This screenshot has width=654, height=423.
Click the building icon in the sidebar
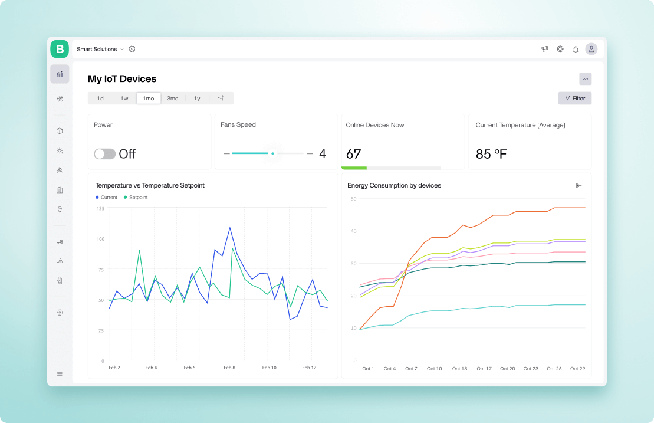(x=60, y=190)
